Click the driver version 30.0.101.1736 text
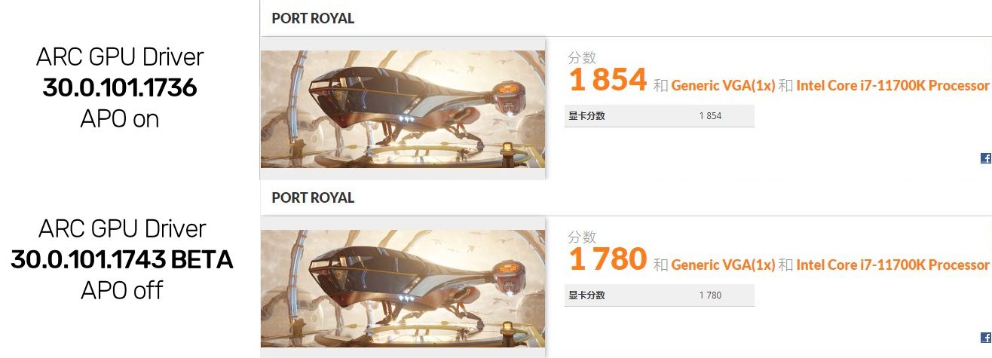Image resolution: width=992 pixels, height=358 pixels. click(x=120, y=88)
